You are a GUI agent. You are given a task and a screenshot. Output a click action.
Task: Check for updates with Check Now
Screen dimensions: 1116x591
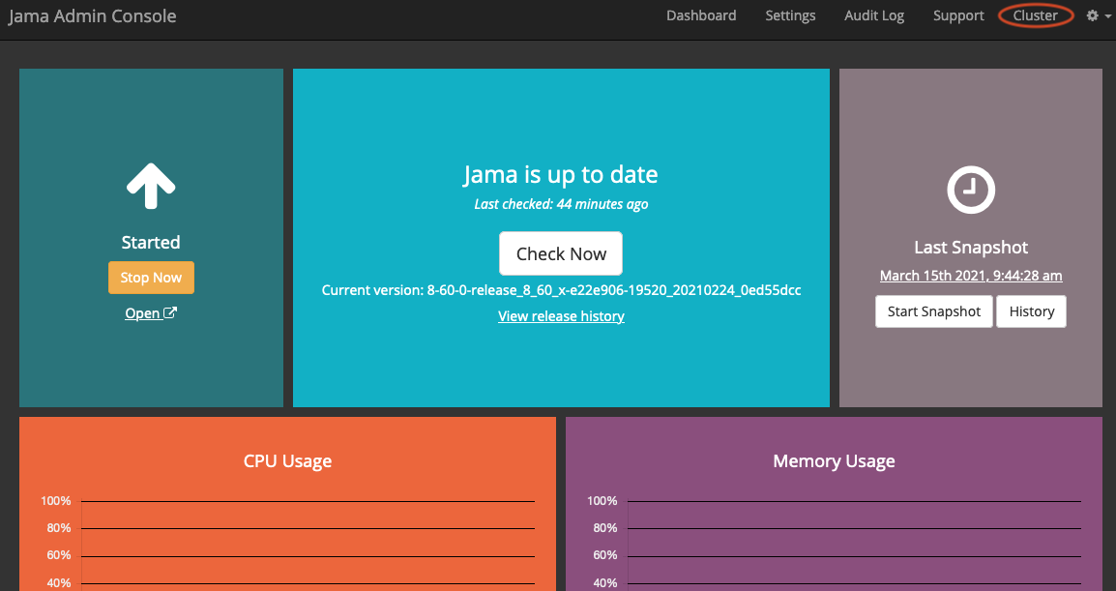561,253
